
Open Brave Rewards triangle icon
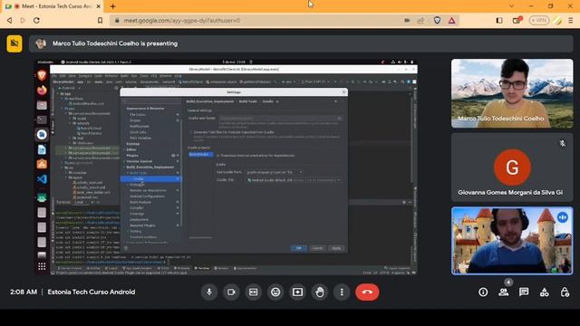pos(451,20)
